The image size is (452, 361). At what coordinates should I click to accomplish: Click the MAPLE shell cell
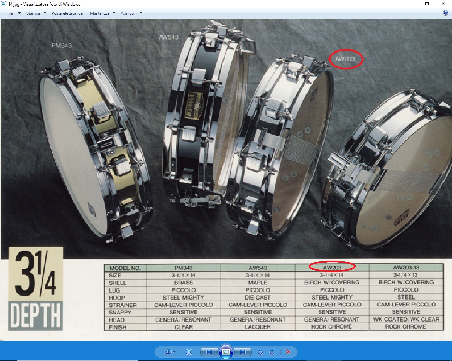tap(258, 283)
